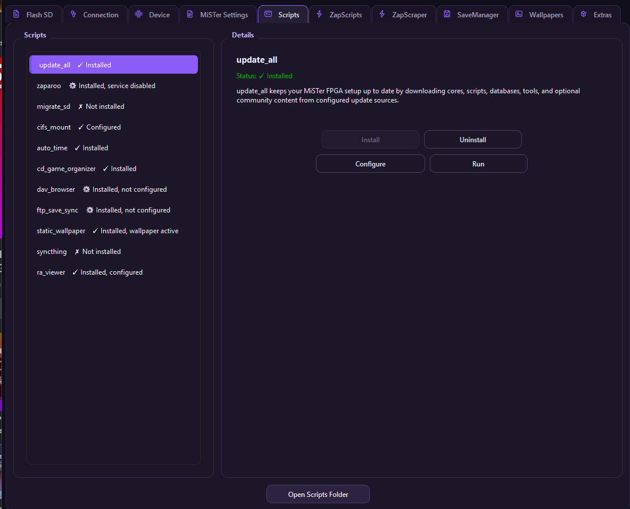Select the zaparoo script entry
The image size is (630, 509).
tap(114, 86)
